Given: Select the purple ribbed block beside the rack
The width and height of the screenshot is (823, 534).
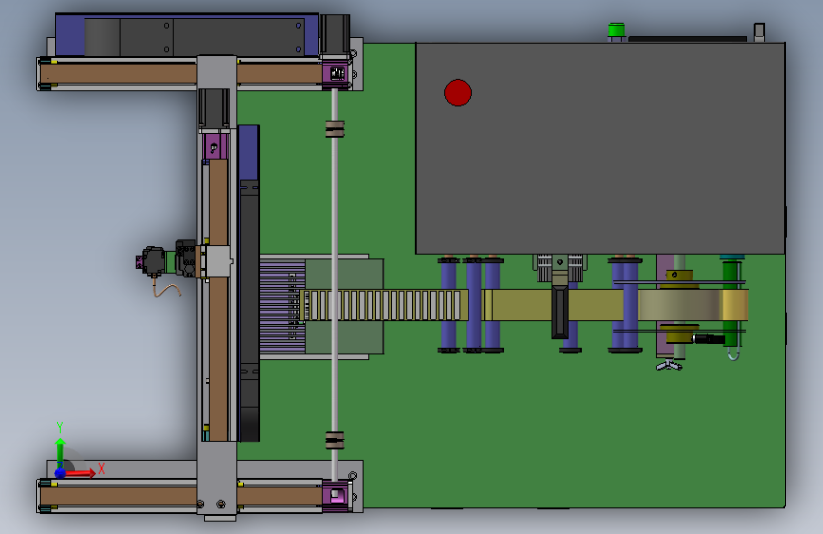Looking at the screenshot, I should click(282, 306).
